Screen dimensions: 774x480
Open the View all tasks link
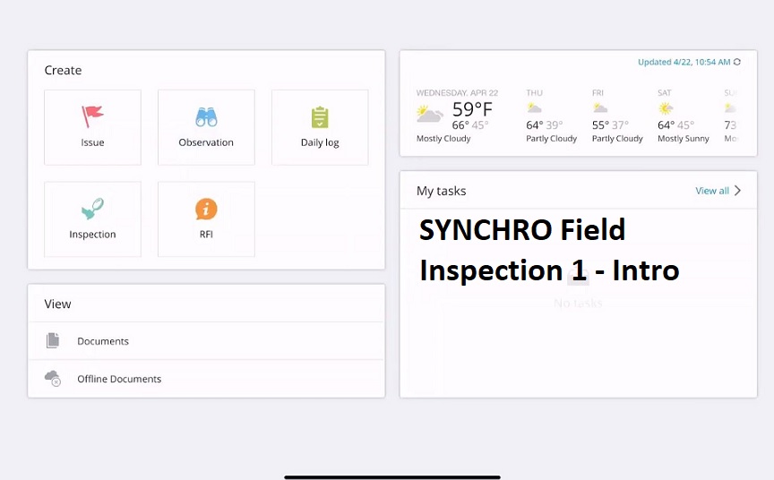coord(712,191)
